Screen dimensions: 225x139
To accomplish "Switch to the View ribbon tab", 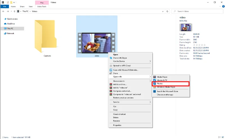I will pyautogui.click(x=31, y=6).
